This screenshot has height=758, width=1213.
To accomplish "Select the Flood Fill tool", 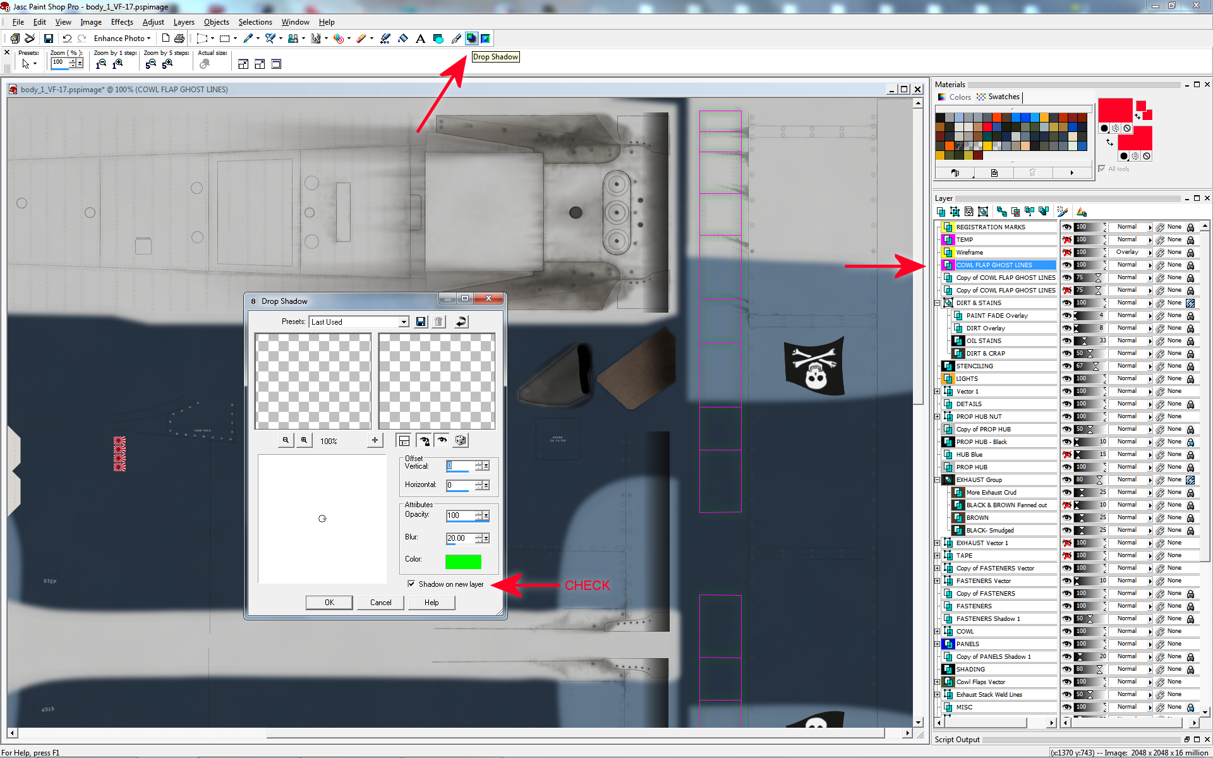I will (x=403, y=39).
